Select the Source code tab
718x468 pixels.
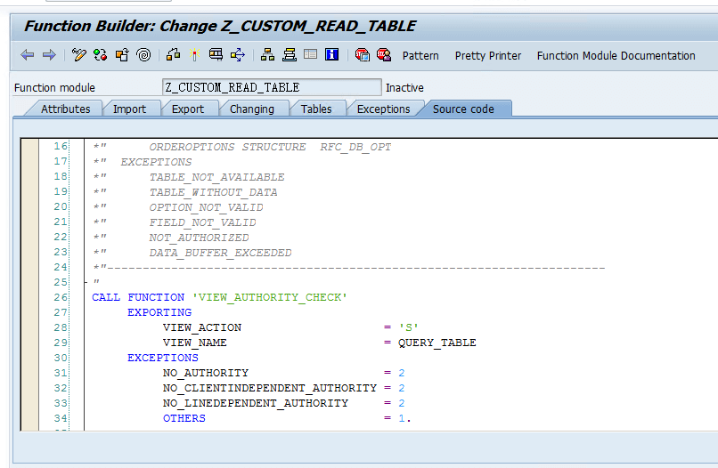pyautogui.click(x=463, y=109)
